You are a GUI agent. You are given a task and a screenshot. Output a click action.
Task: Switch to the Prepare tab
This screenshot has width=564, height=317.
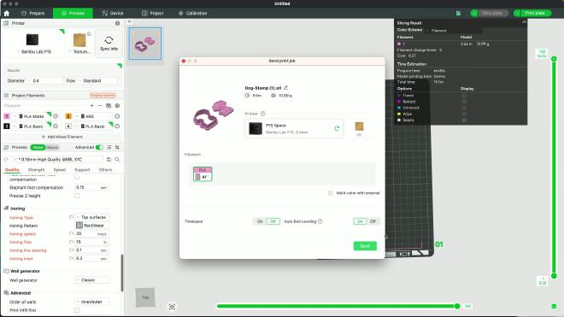[32, 14]
